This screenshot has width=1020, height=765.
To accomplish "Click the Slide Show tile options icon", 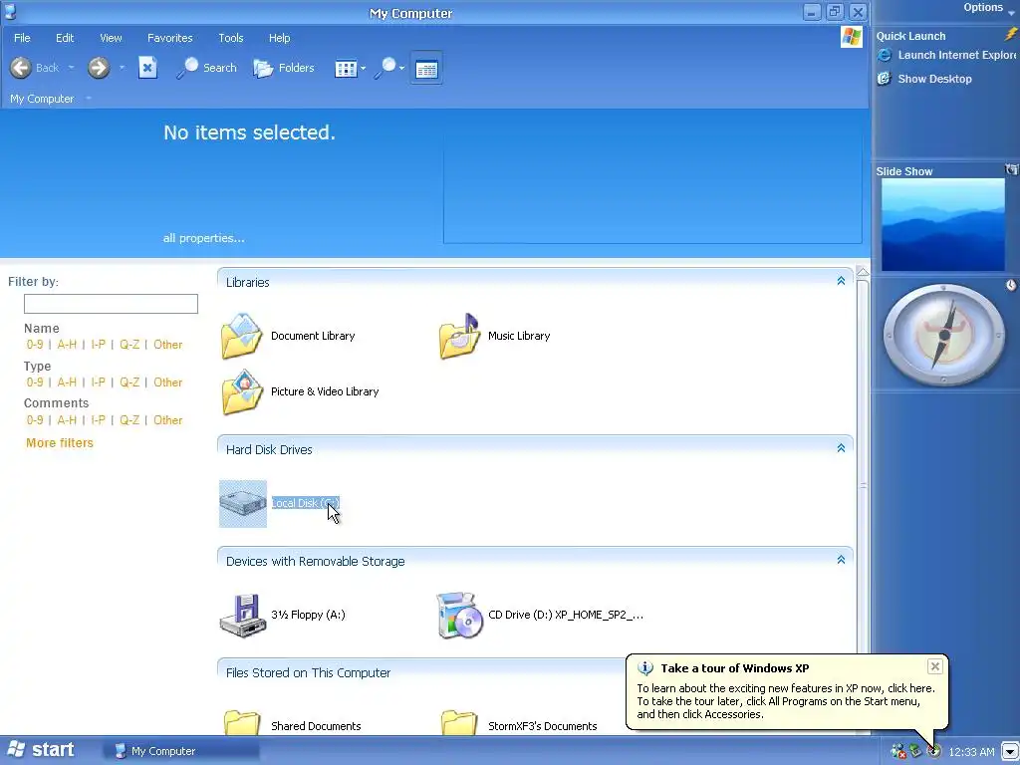I will [x=1012, y=169].
